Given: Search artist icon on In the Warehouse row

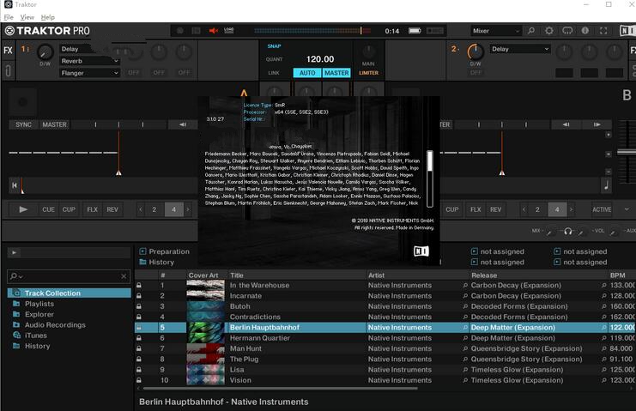Looking at the screenshot, I should point(465,286).
